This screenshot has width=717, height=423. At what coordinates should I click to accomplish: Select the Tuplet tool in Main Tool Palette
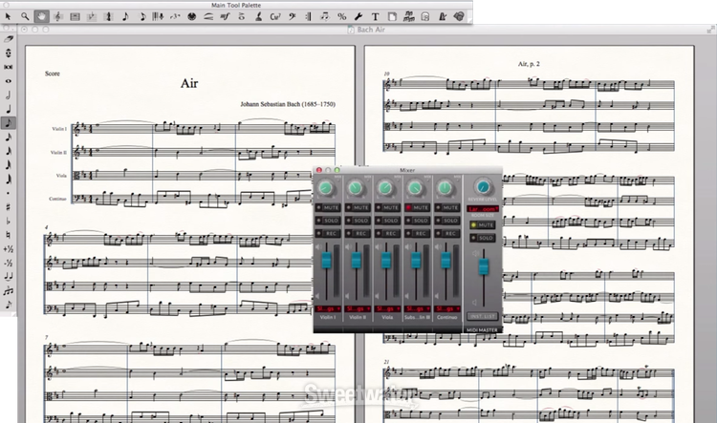point(175,17)
